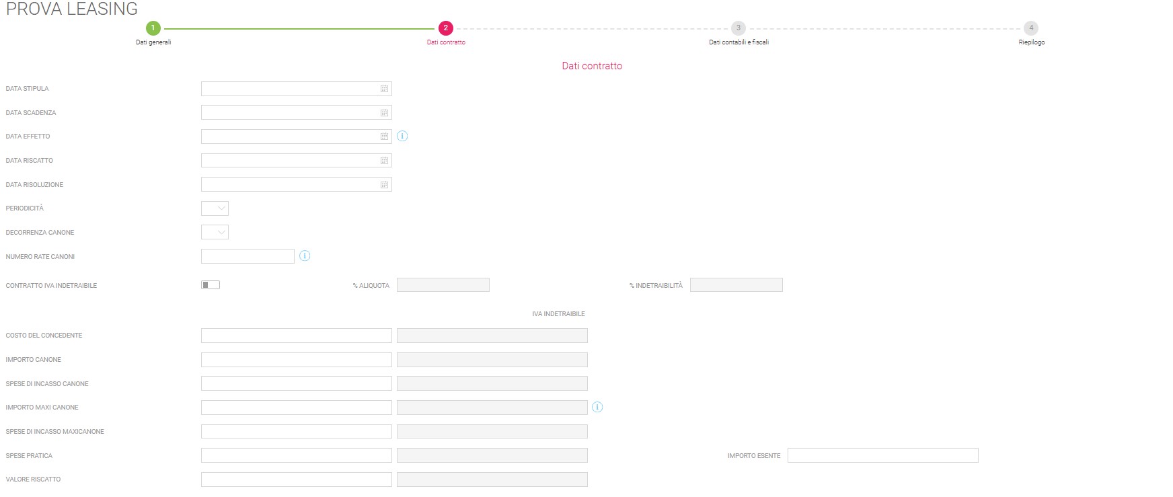
Task: Focus the Costo del Concedente amount field
Action: (297, 336)
